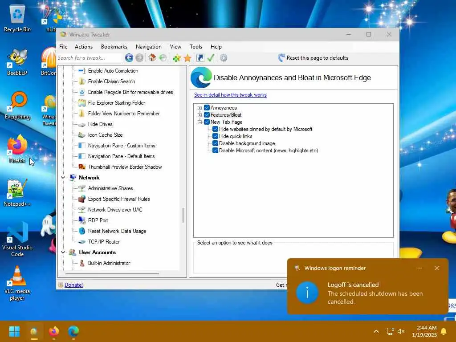This screenshot has width=456, height=342.
Task: Show hidden tray icons via up chevron
Action: tap(376, 331)
